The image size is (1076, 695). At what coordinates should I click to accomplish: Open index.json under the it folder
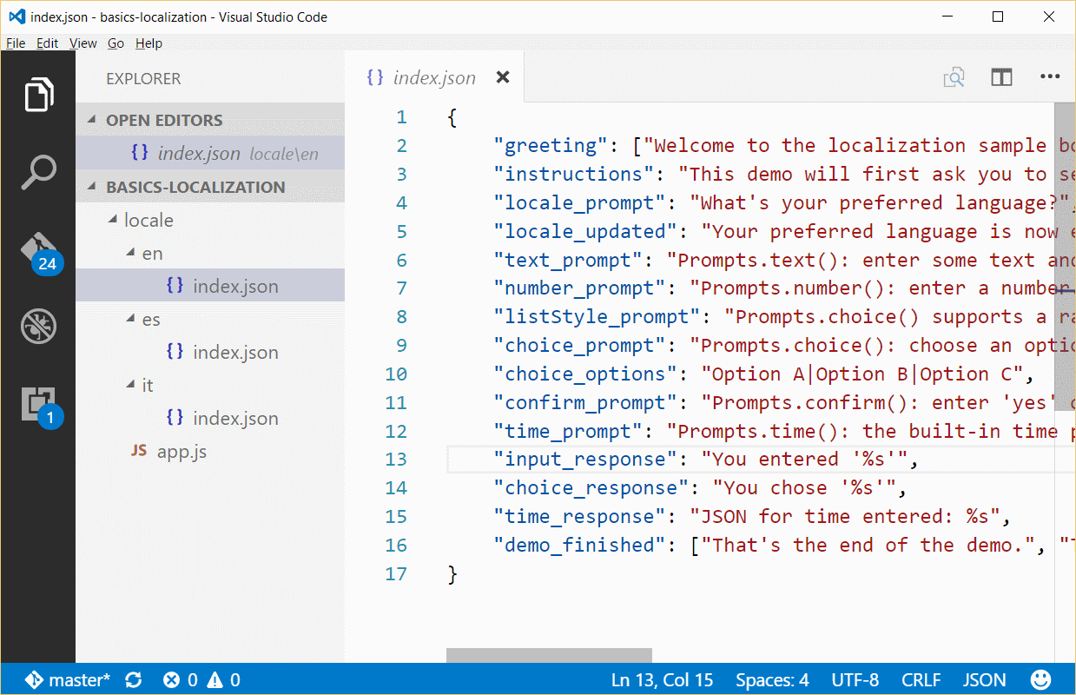click(x=210, y=418)
